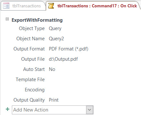
Task: Click the green plus add action icon
Action: pyautogui.click(x=7, y=109)
